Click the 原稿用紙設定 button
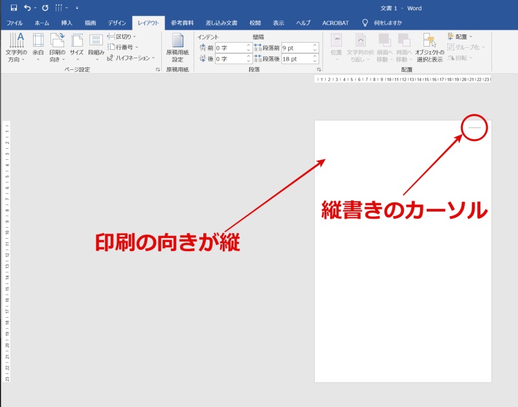This screenshot has height=407, width=518. pos(177,48)
